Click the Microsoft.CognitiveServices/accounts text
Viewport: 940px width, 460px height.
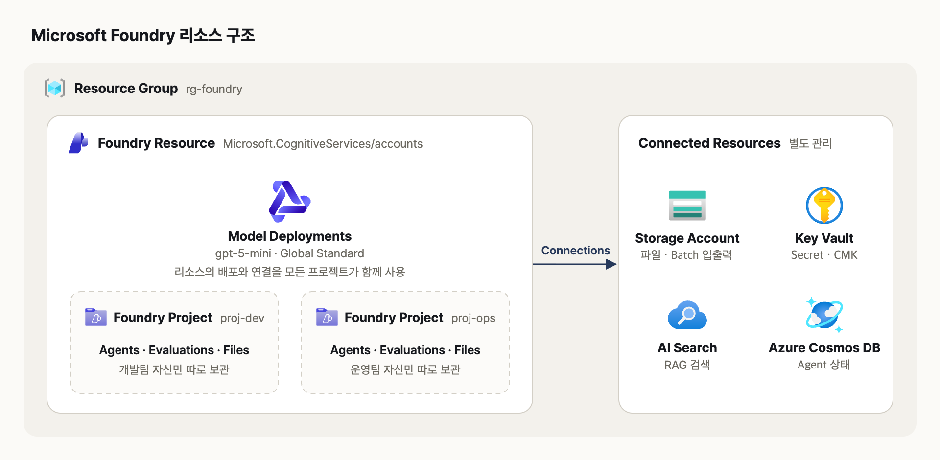point(323,144)
